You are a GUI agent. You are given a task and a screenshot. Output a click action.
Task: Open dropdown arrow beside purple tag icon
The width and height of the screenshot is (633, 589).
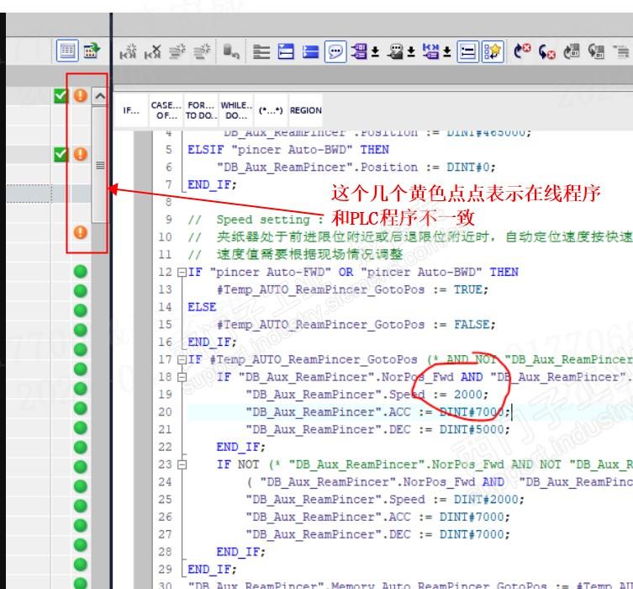375,51
